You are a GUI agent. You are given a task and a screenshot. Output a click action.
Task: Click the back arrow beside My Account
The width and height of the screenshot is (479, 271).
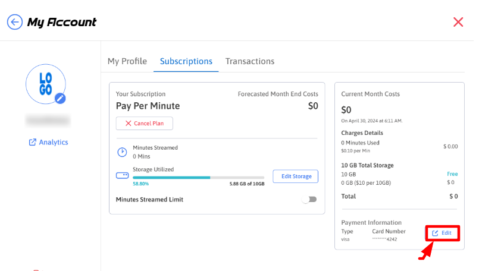(15, 22)
